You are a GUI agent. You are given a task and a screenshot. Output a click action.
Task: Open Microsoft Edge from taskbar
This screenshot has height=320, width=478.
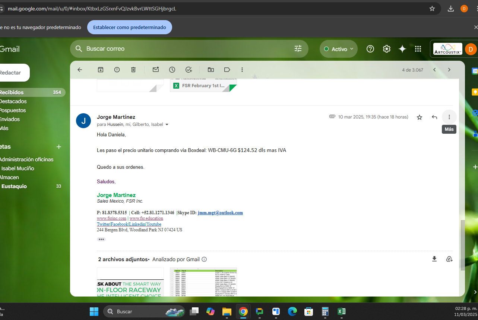[x=292, y=311]
